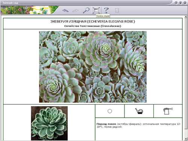Click the Зимний сад window title
188x141 pixels.
click(10, 3)
